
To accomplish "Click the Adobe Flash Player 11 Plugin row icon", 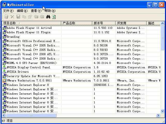I will click(4, 32).
